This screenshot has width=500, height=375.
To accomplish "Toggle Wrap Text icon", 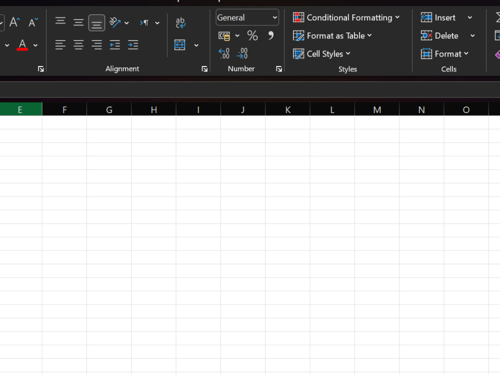I will [x=180, y=22].
